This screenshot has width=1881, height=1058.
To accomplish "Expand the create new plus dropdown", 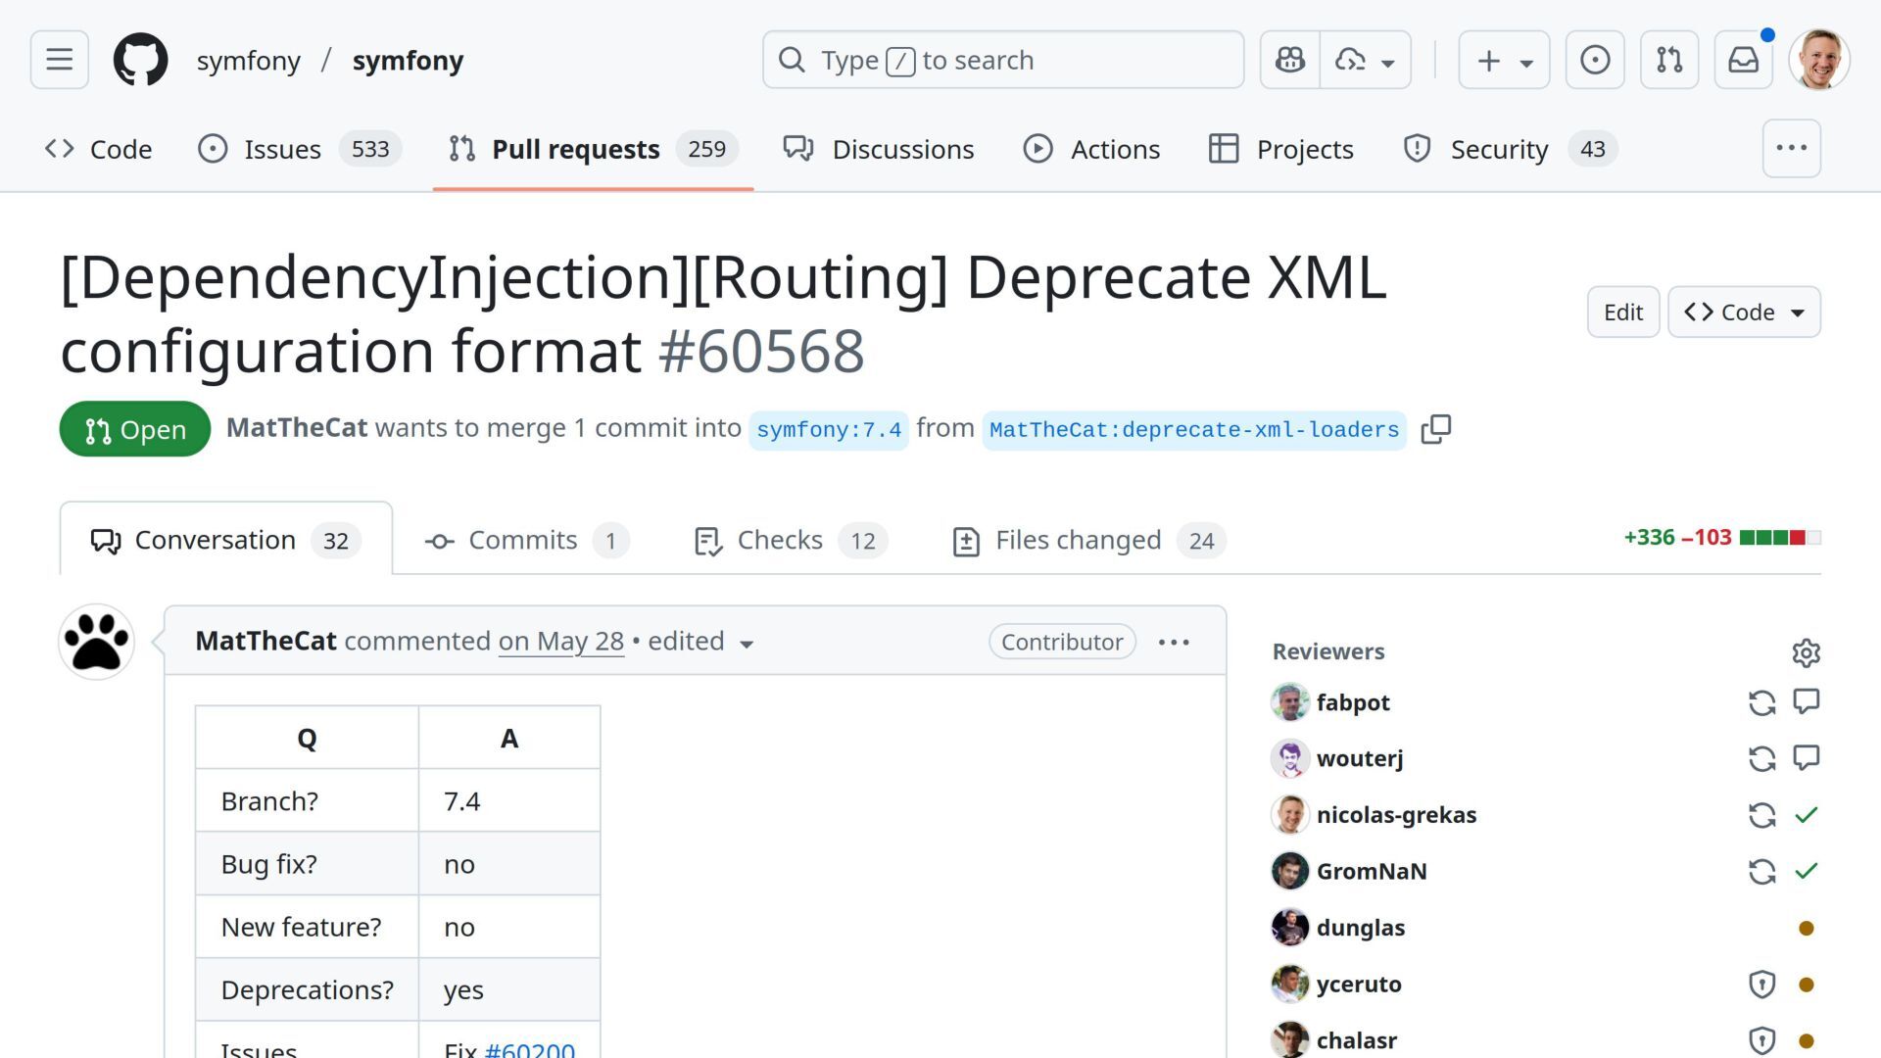I will [1504, 60].
